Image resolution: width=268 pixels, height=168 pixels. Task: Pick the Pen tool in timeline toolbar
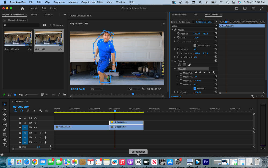[5, 129]
